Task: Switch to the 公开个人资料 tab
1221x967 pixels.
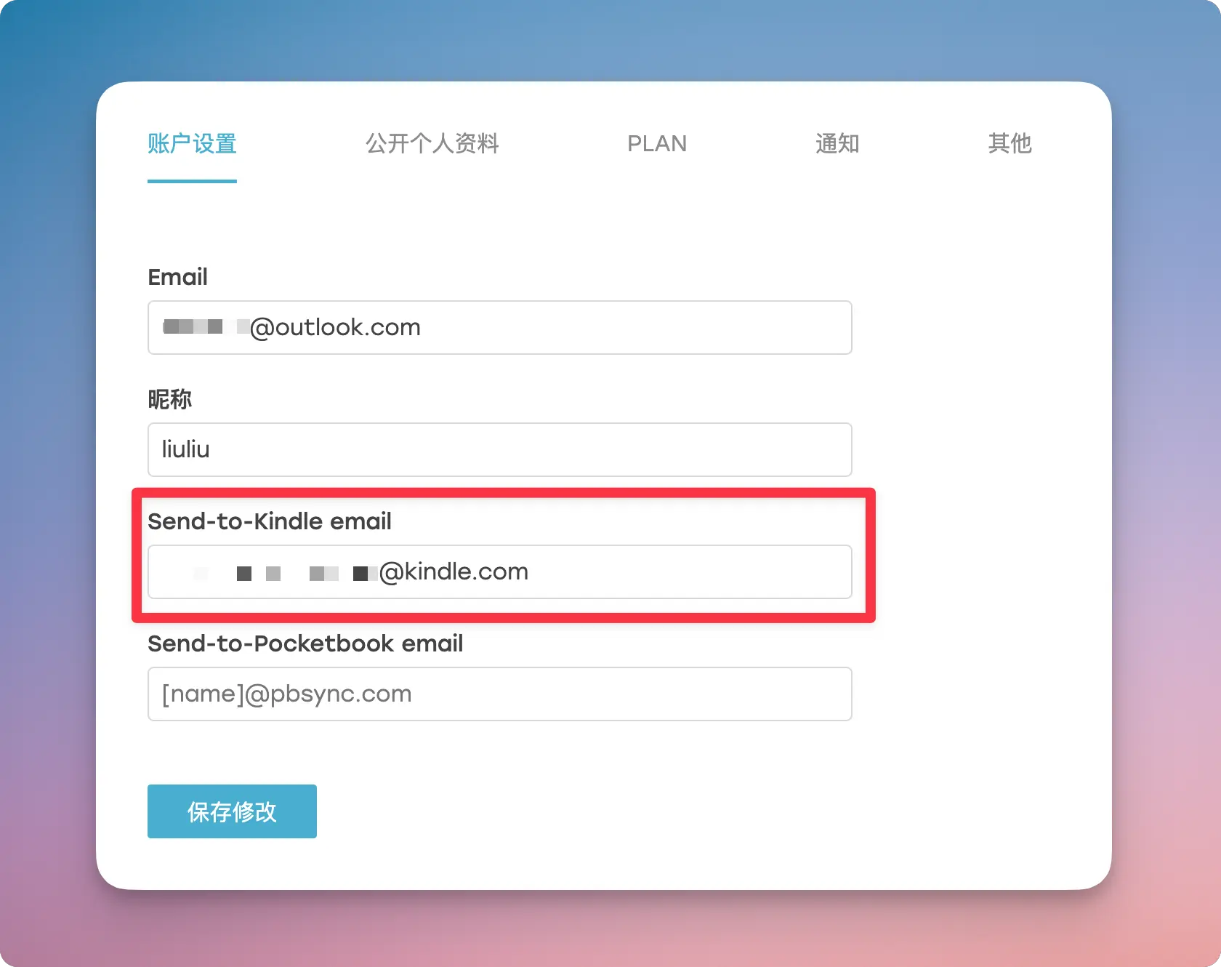Action: coord(432,144)
